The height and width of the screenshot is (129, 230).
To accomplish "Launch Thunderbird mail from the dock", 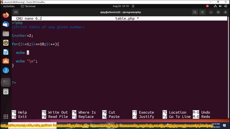I will coord(6,24).
